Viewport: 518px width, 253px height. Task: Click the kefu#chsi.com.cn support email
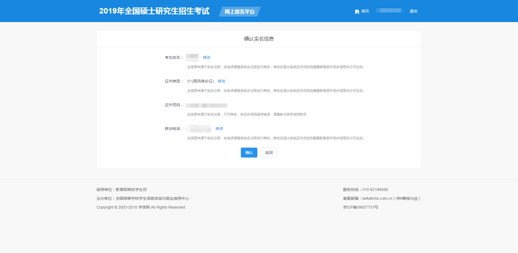pos(377,198)
